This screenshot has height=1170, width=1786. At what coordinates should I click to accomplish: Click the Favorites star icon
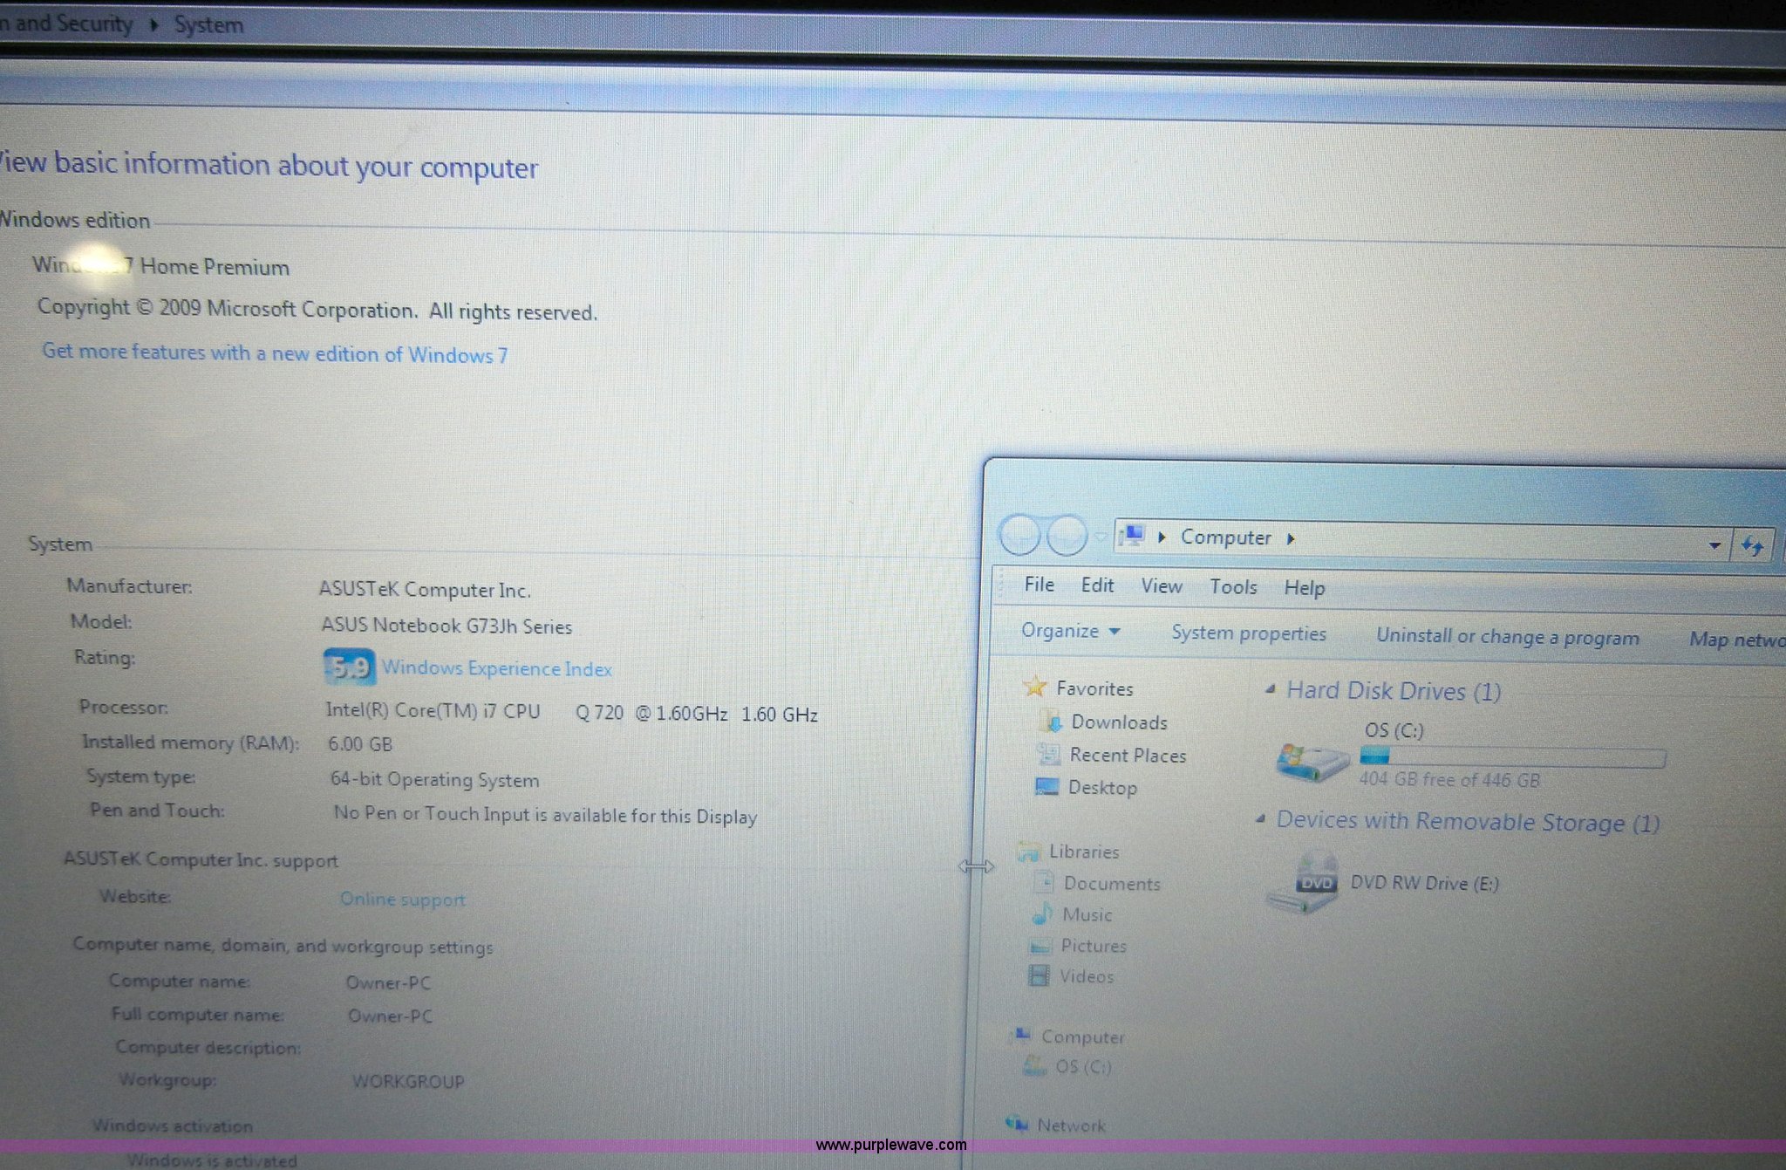tap(1034, 687)
